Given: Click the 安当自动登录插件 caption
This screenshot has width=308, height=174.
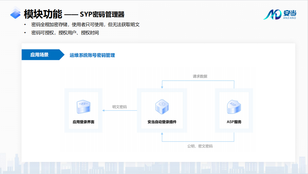Looking at the screenshot, I should pos(162,122).
